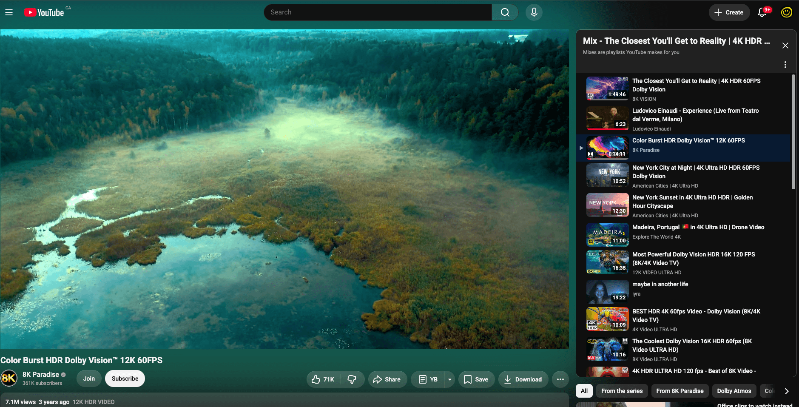Subscribe to 8K Paradise channel
The image size is (799, 407).
(125, 379)
